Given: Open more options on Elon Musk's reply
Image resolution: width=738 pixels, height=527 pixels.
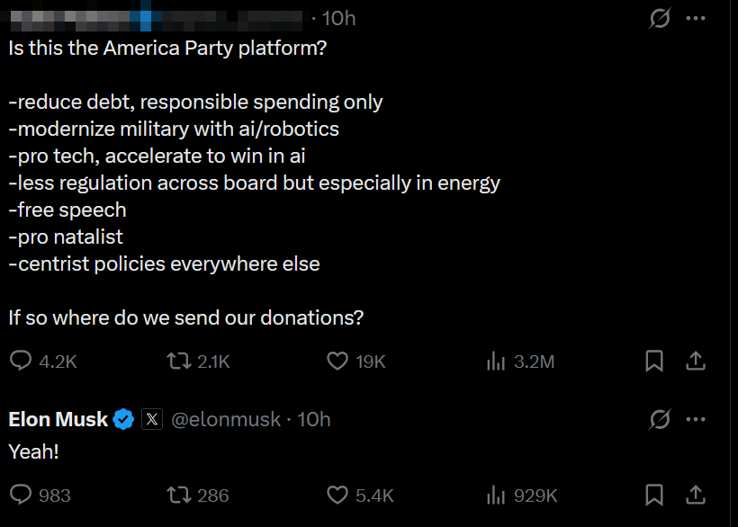Looking at the screenshot, I should (696, 419).
